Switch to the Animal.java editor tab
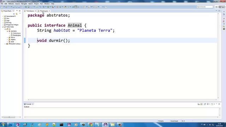 pyautogui.click(x=30, y=11)
